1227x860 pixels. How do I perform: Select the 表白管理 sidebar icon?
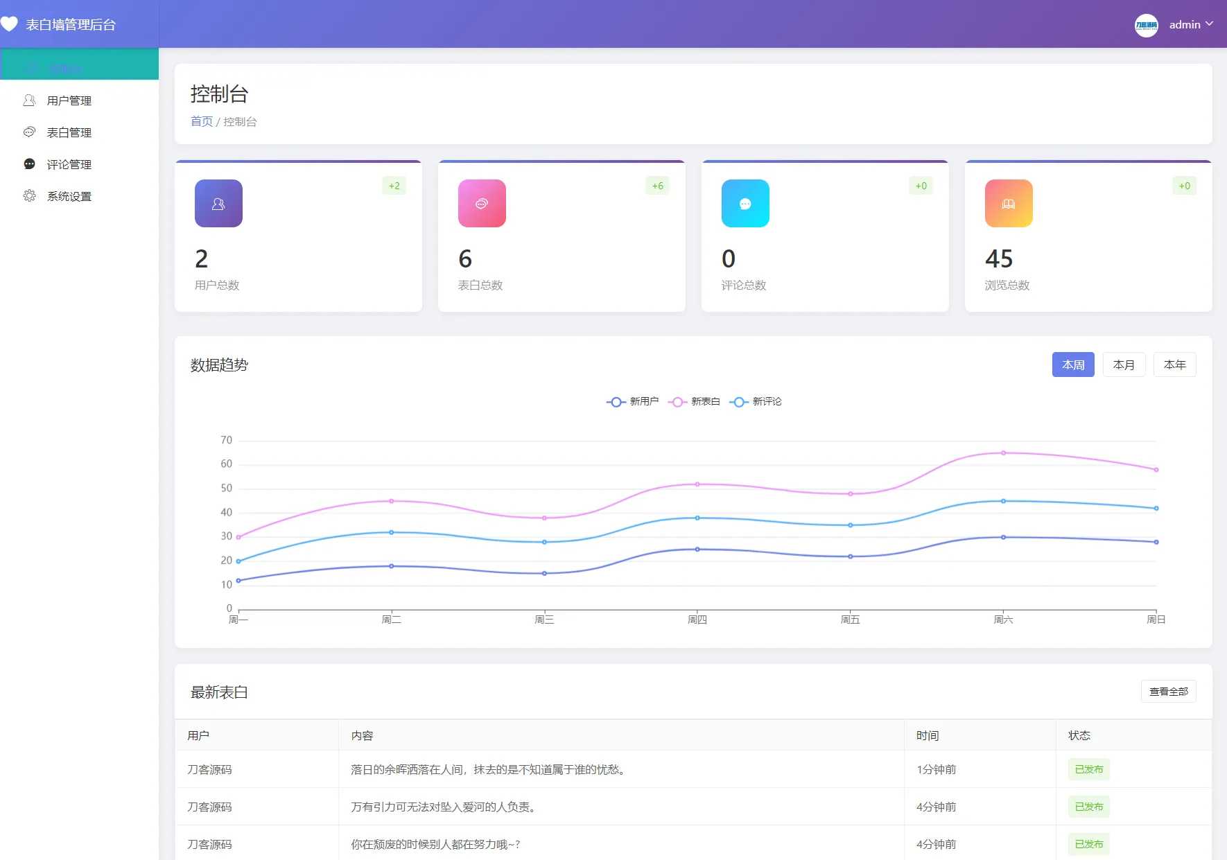click(30, 132)
